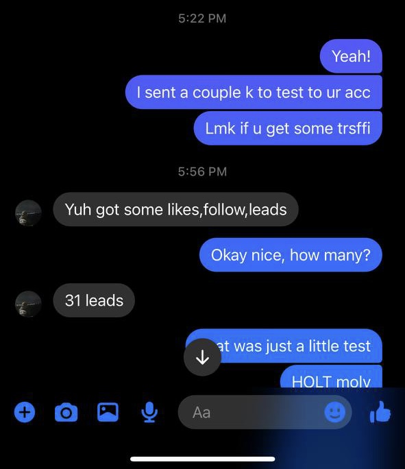The width and height of the screenshot is (405, 469).
Task: Open the photo gallery picker icon
Action: pos(108,412)
